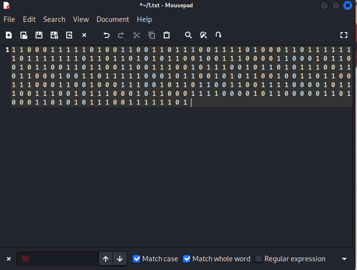Click the search field containing 36
This screenshot has width=357, height=270.
coord(57,259)
